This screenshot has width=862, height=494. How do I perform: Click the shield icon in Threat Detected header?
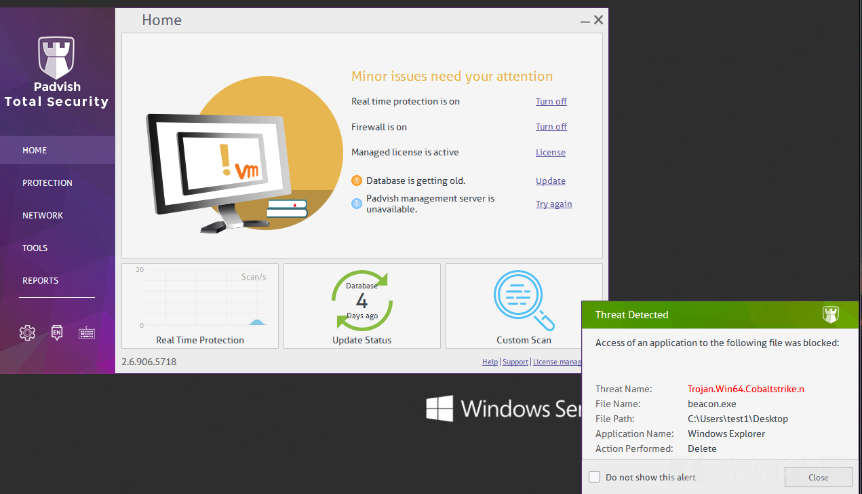point(831,314)
